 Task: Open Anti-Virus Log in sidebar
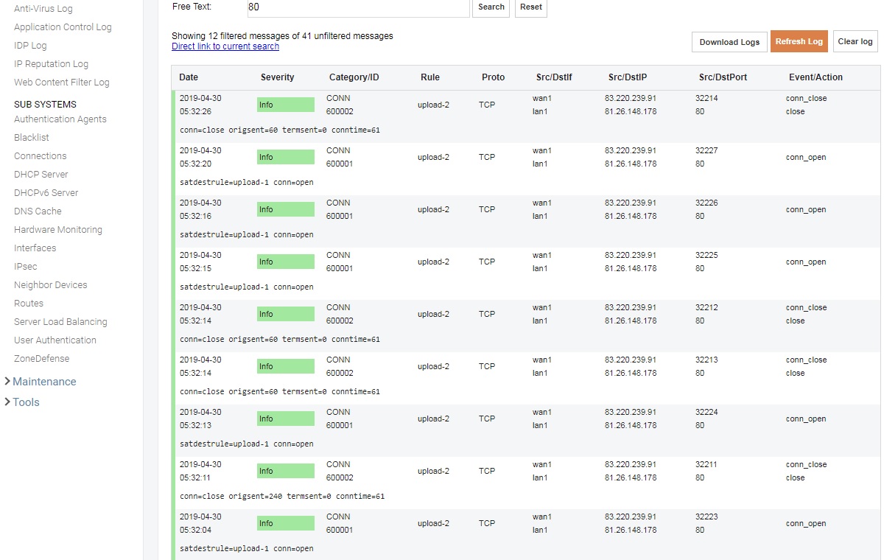click(43, 9)
